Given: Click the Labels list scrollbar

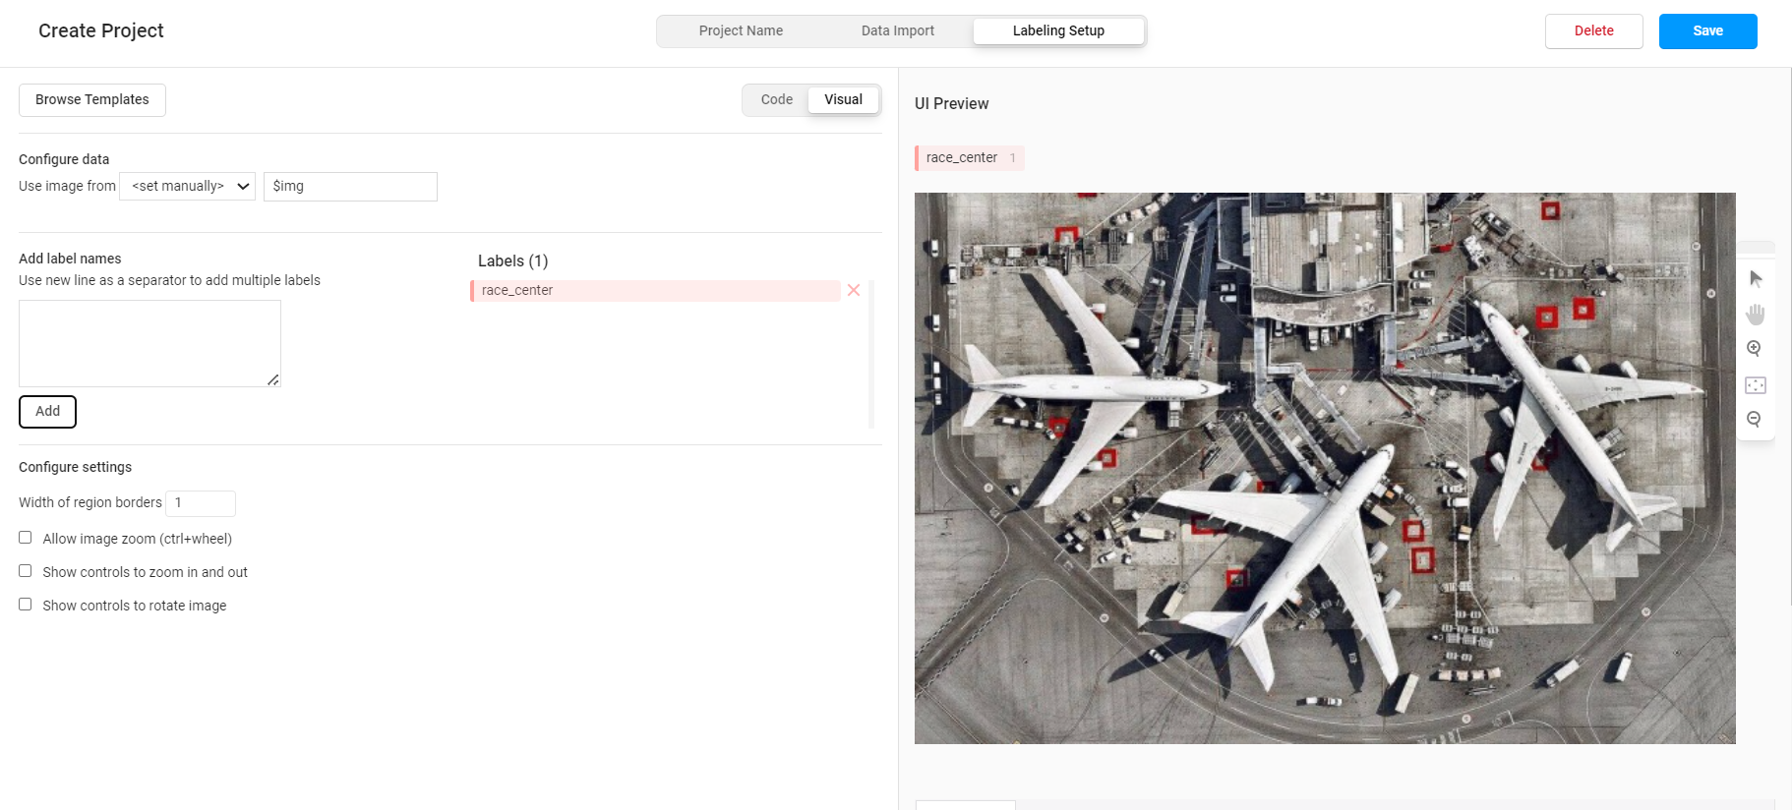Looking at the screenshot, I should (x=871, y=354).
